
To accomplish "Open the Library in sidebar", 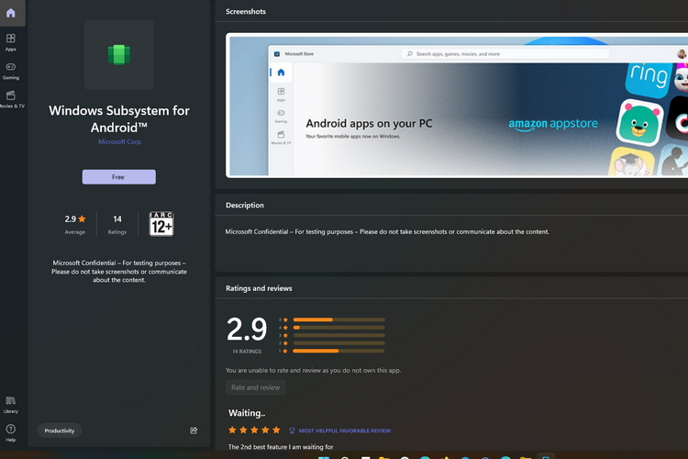I will 10,404.
